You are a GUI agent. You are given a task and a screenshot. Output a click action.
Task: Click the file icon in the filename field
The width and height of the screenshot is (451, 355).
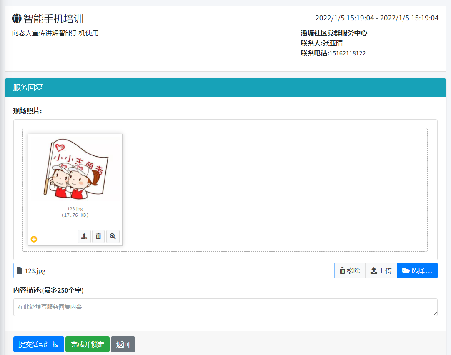pyautogui.click(x=19, y=270)
